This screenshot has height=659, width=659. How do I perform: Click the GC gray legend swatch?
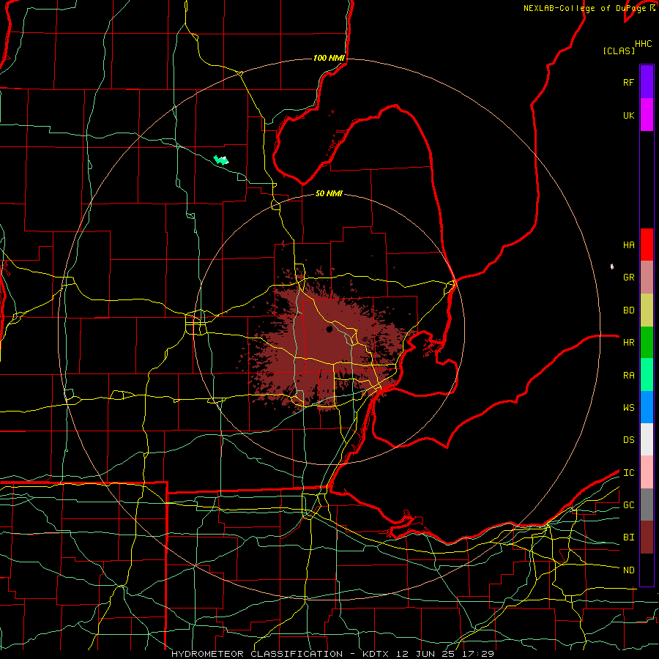click(x=647, y=505)
